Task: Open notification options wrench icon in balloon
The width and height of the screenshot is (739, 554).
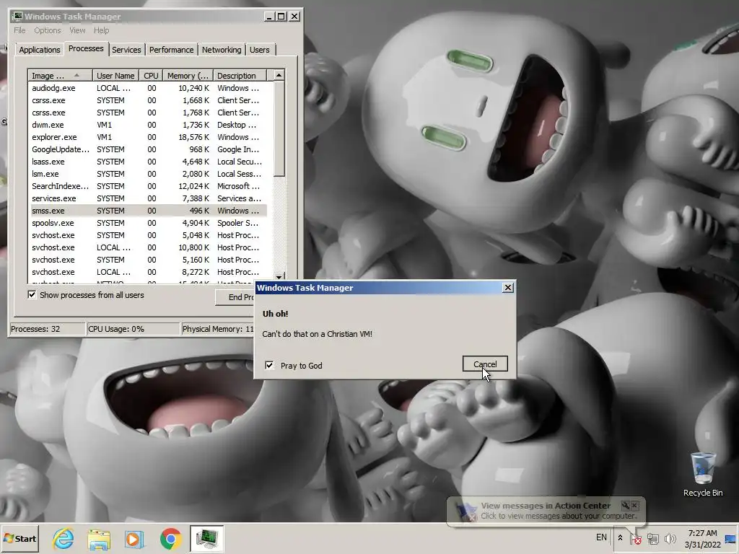Action: pyautogui.click(x=626, y=506)
